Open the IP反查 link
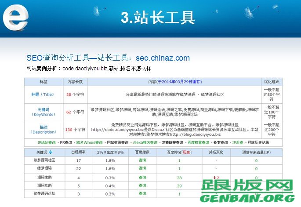Image resolution: width=301 pixels, height=207 pixels. click(237, 142)
